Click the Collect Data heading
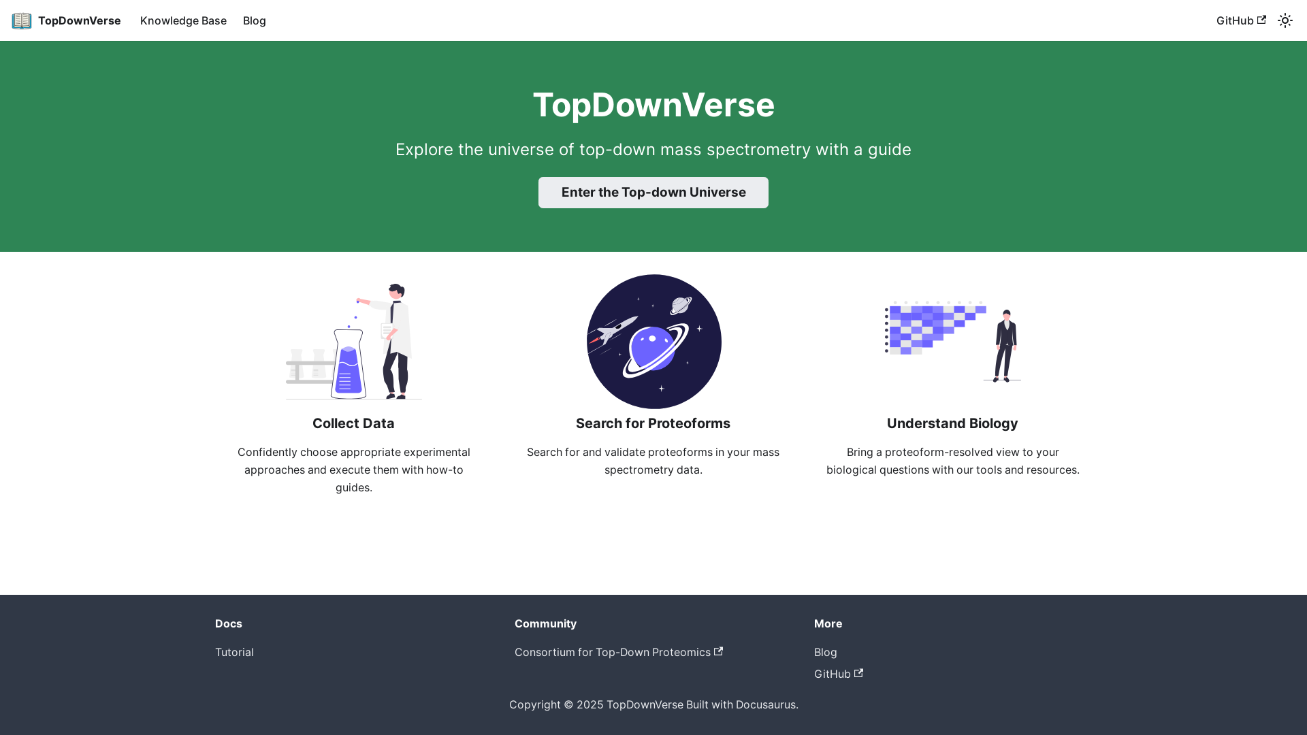Screen dimensions: 1307x735 pos(353,423)
